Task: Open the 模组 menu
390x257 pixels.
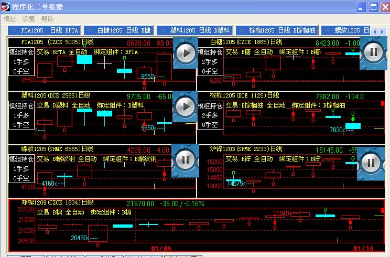Action: pyautogui.click(x=10, y=19)
